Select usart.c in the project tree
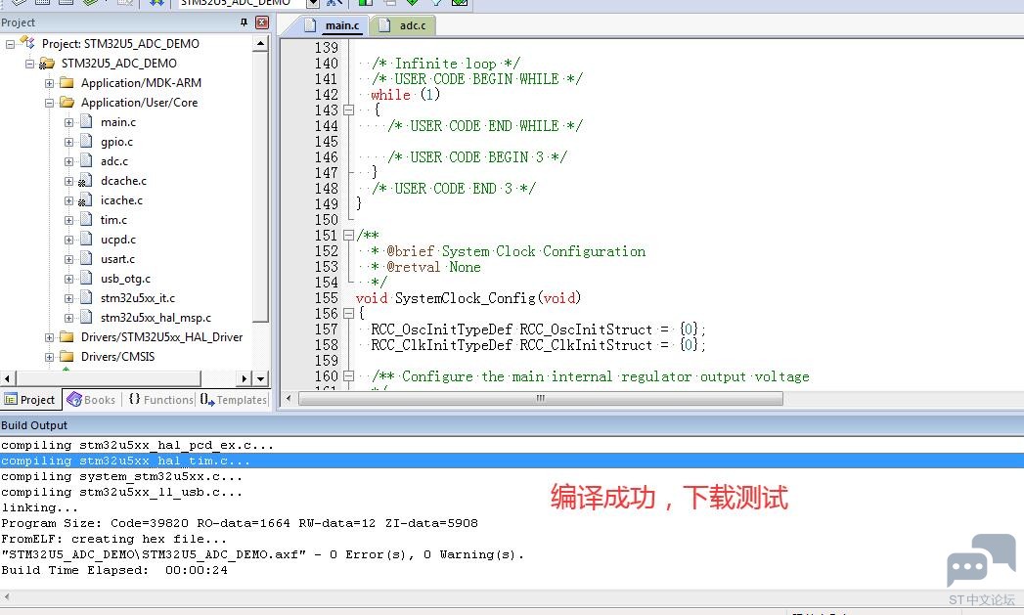Screen dimensions: 1024x615 coord(117,259)
